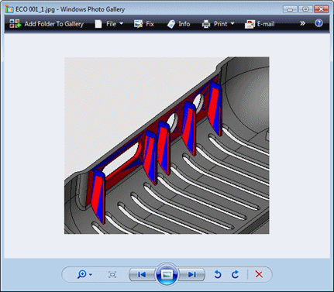This screenshot has width=334, height=292.
Task: Show hidden toolbar items via chevron
Action: pyautogui.click(x=302, y=23)
